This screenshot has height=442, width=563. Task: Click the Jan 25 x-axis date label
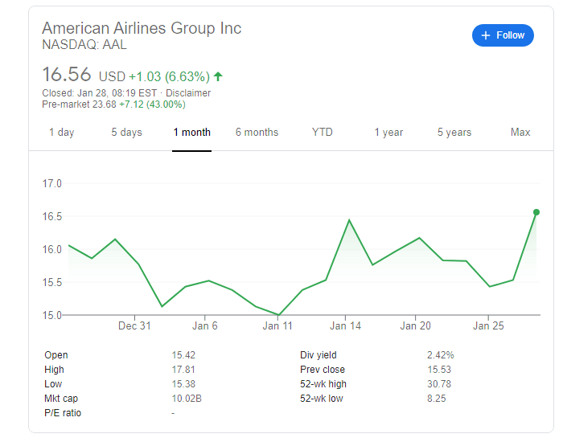(x=488, y=326)
